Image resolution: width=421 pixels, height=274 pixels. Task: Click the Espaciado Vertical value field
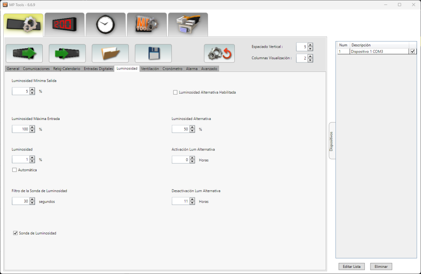click(x=302, y=47)
